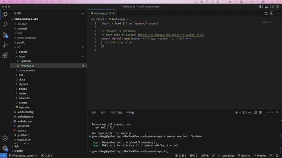The height and width of the screenshot is (158, 282).
Task: Change UTF-8 encoding in status bar
Action: click(x=204, y=155)
